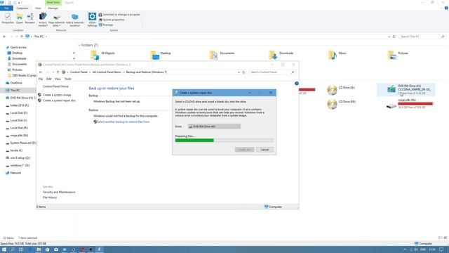Click the Search Control Panel box

click(x=272, y=72)
